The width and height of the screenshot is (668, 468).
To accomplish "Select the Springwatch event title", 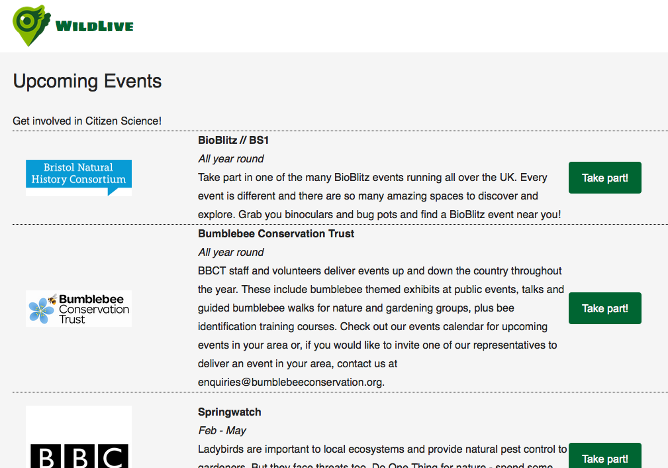I will (x=230, y=412).
